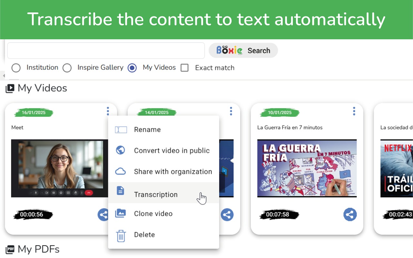Screen dimensions: 413x258
Task: Click the Rename icon in context menu
Action: tap(121, 130)
